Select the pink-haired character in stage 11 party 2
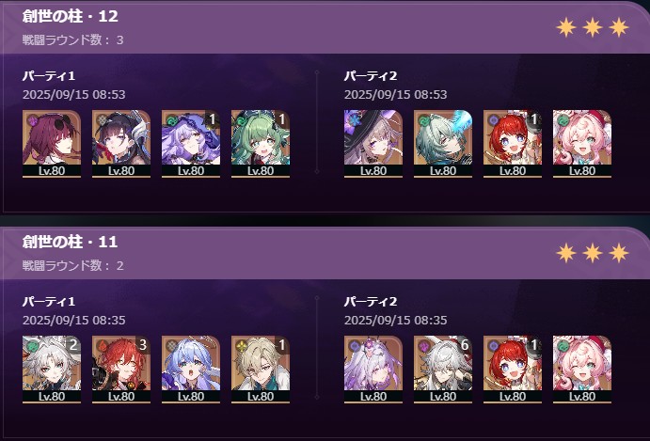Screen dimensions: 650x441 [582, 370]
